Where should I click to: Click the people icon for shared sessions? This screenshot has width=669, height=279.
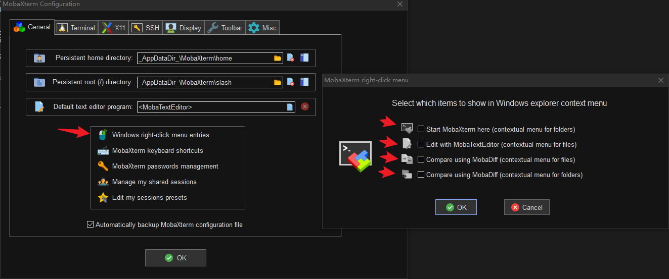pyautogui.click(x=103, y=182)
